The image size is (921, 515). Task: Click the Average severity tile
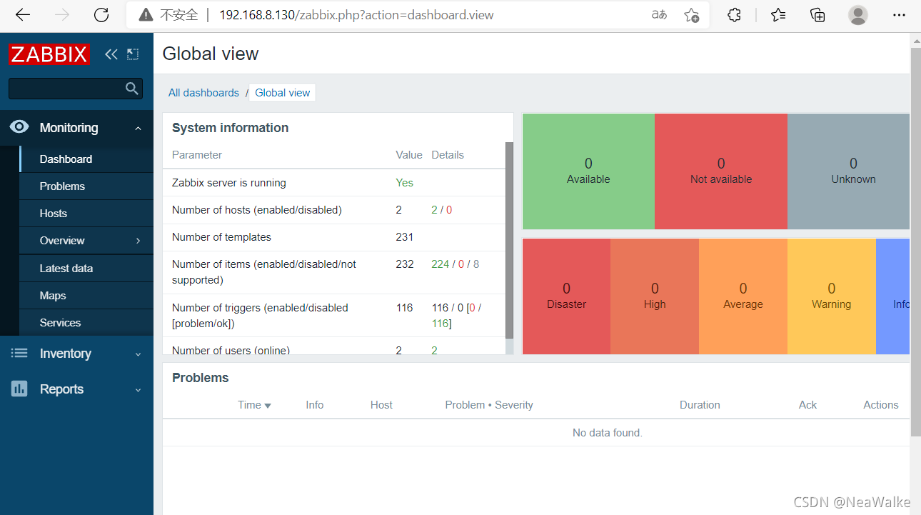click(743, 296)
